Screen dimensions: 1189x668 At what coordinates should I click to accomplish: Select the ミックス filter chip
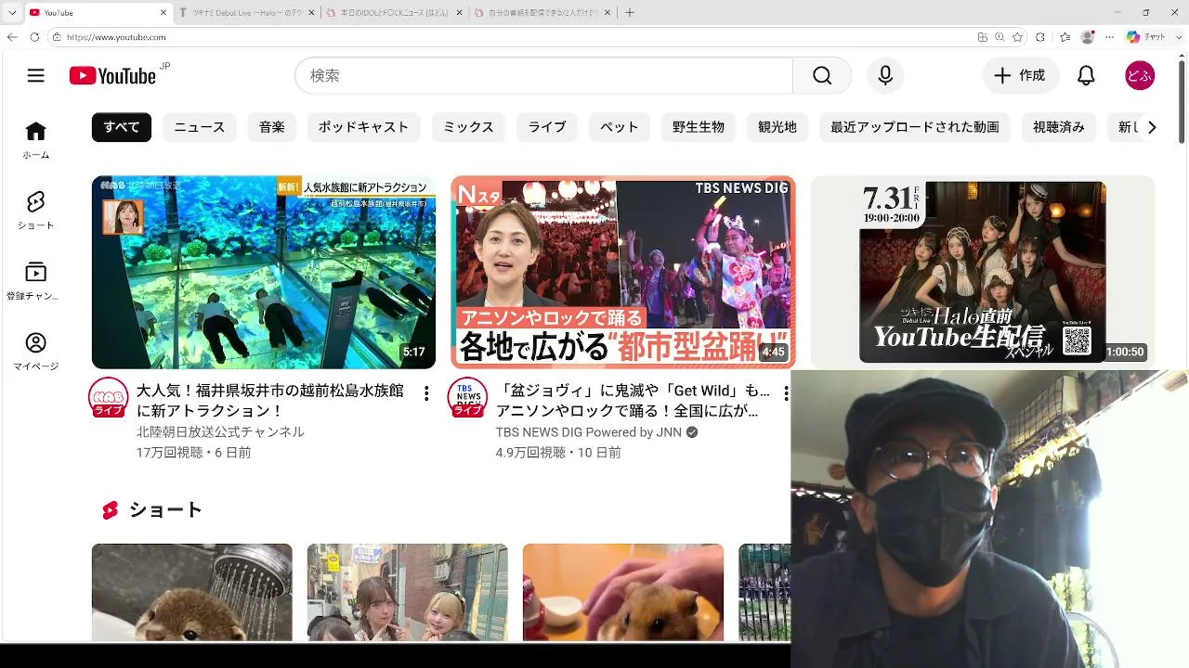pyautogui.click(x=468, y=127)
